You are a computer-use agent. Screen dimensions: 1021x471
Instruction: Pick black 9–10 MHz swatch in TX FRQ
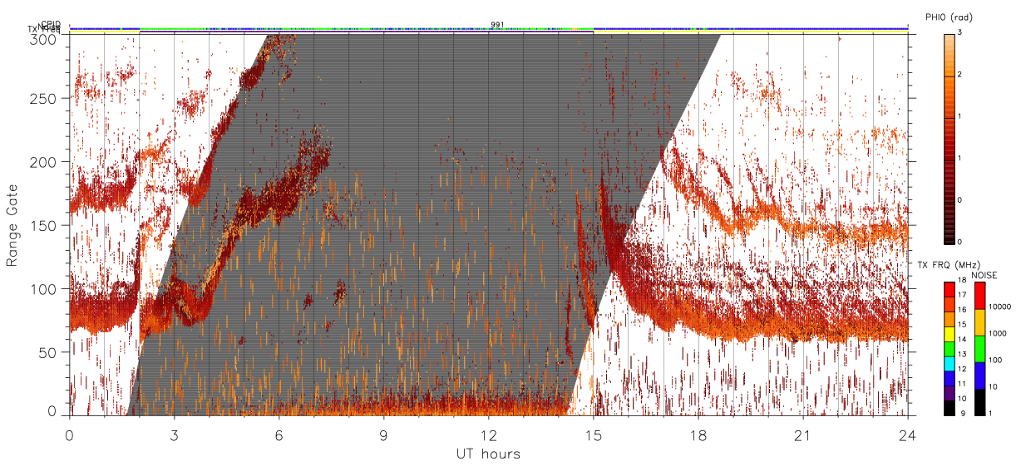click(x=949, y=408)
